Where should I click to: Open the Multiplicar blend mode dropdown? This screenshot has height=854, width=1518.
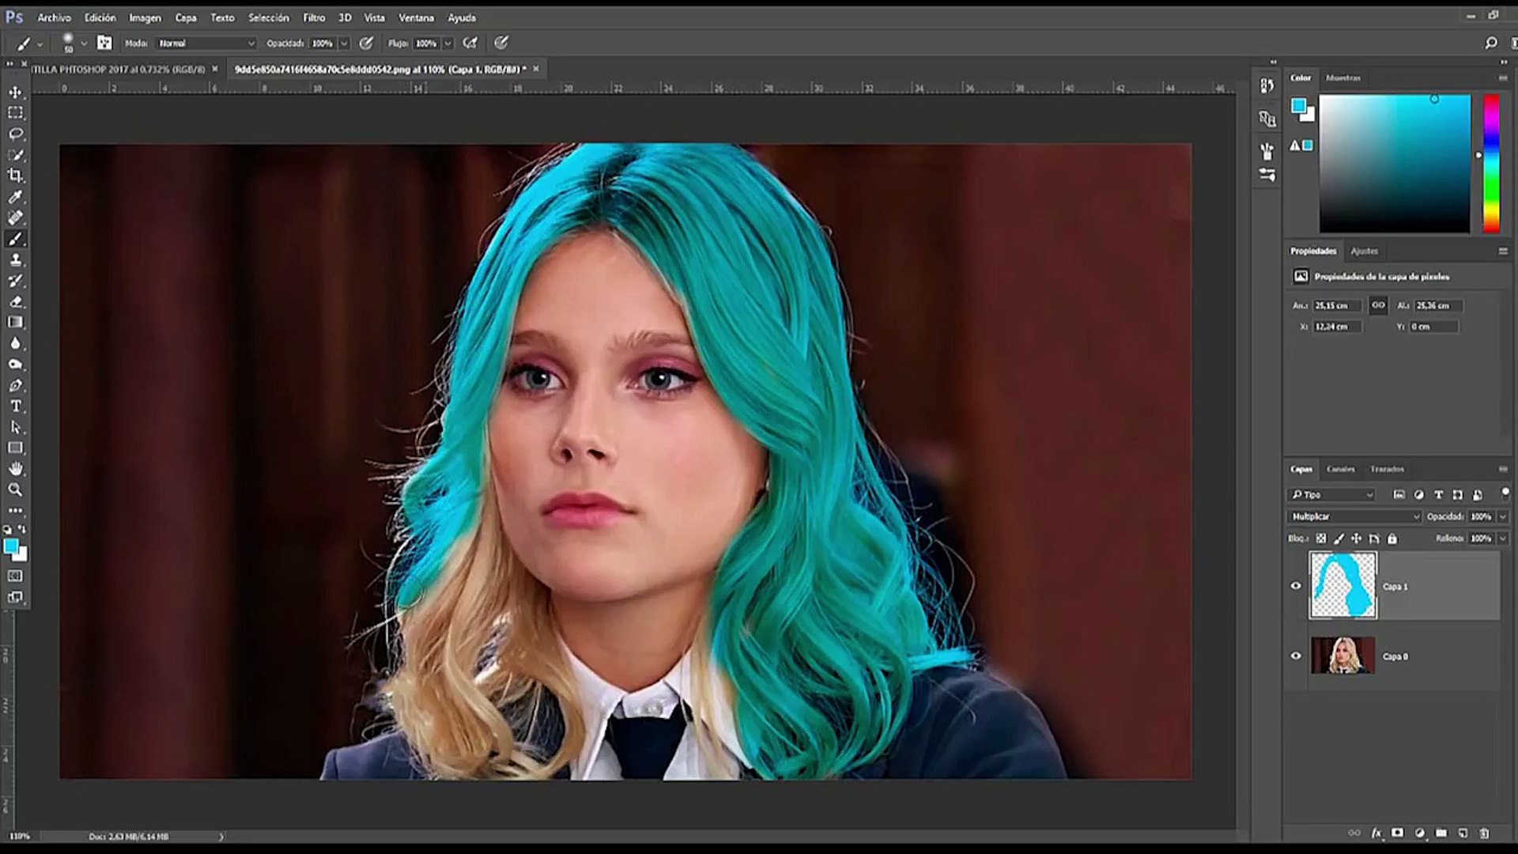tap(1352, 516)
